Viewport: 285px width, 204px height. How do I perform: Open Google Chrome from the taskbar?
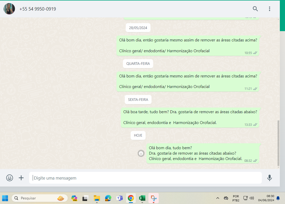point(131,198)
